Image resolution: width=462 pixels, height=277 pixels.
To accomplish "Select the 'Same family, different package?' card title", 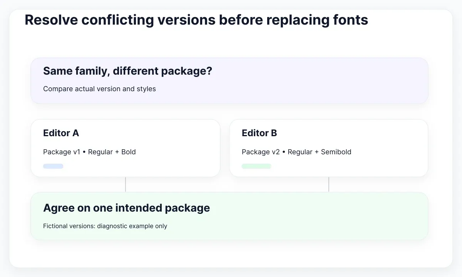I will pos(128,71).
